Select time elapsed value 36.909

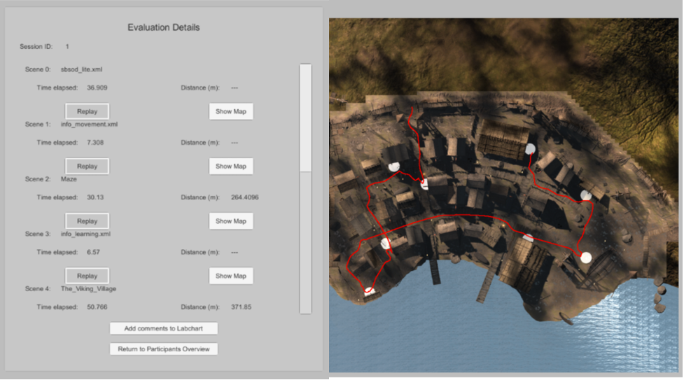(97, 87)
